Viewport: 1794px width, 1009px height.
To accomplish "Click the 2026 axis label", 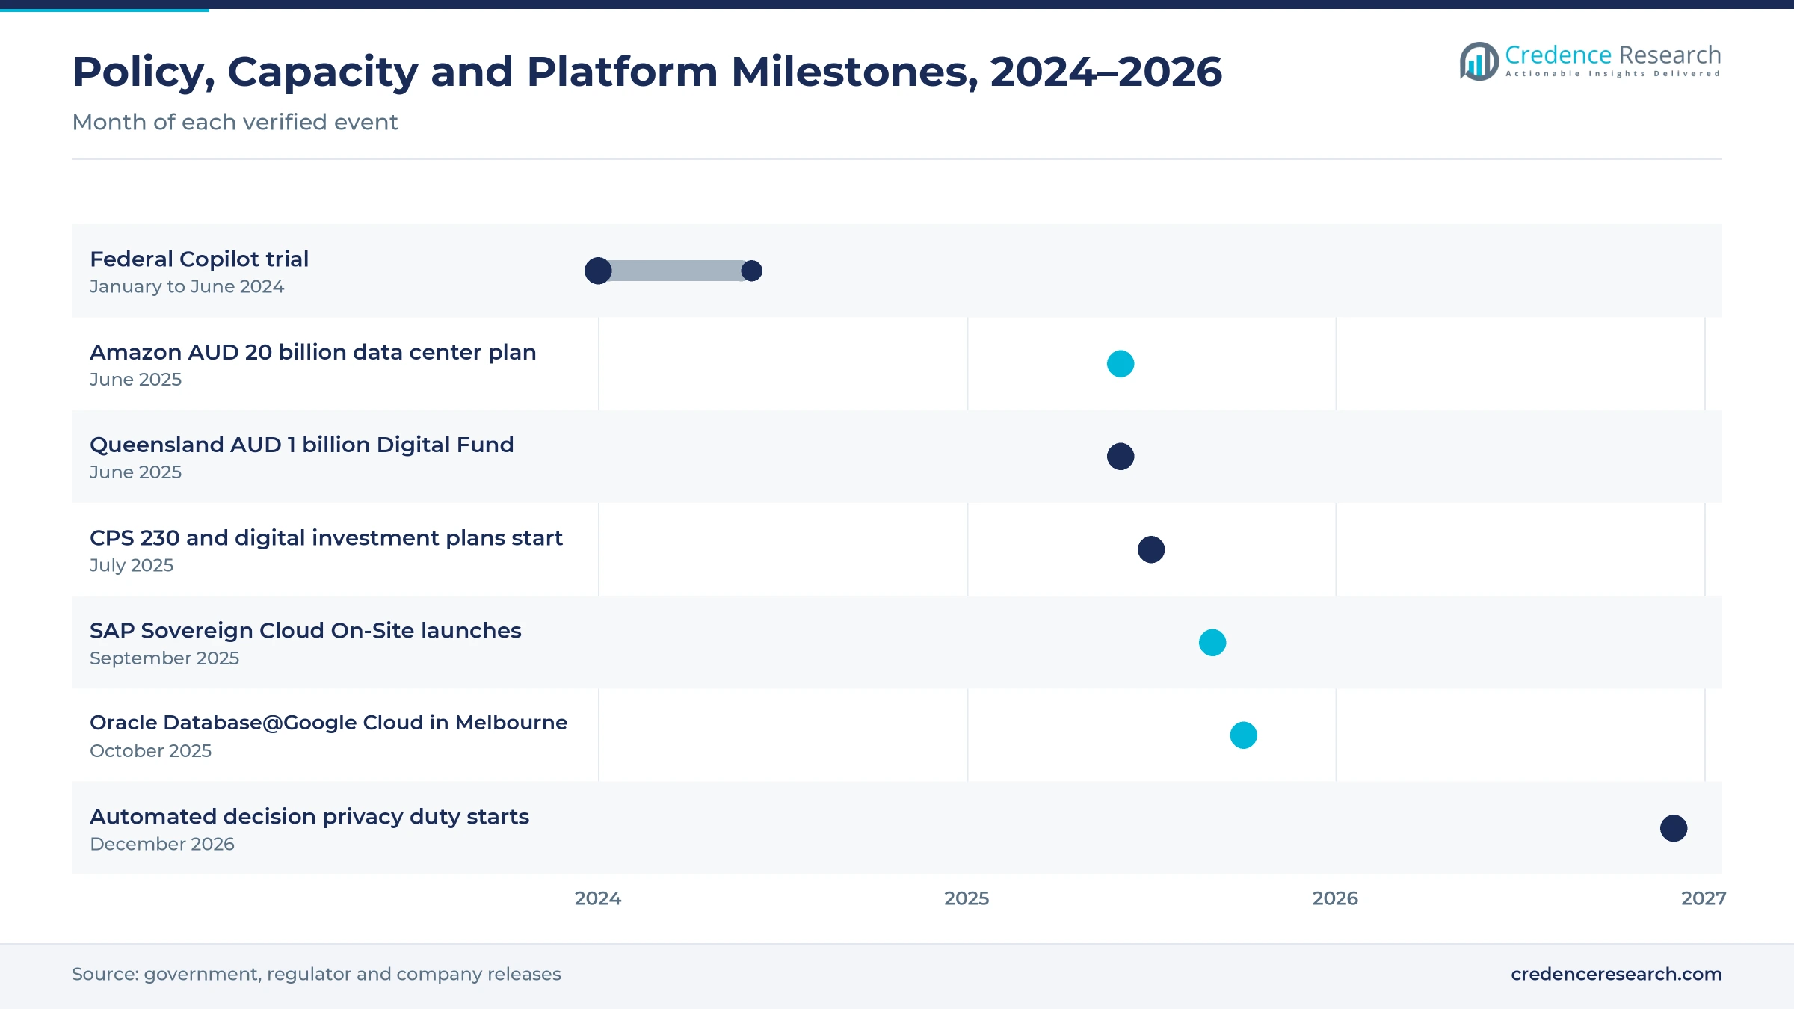I will (x=1335, y=898).
